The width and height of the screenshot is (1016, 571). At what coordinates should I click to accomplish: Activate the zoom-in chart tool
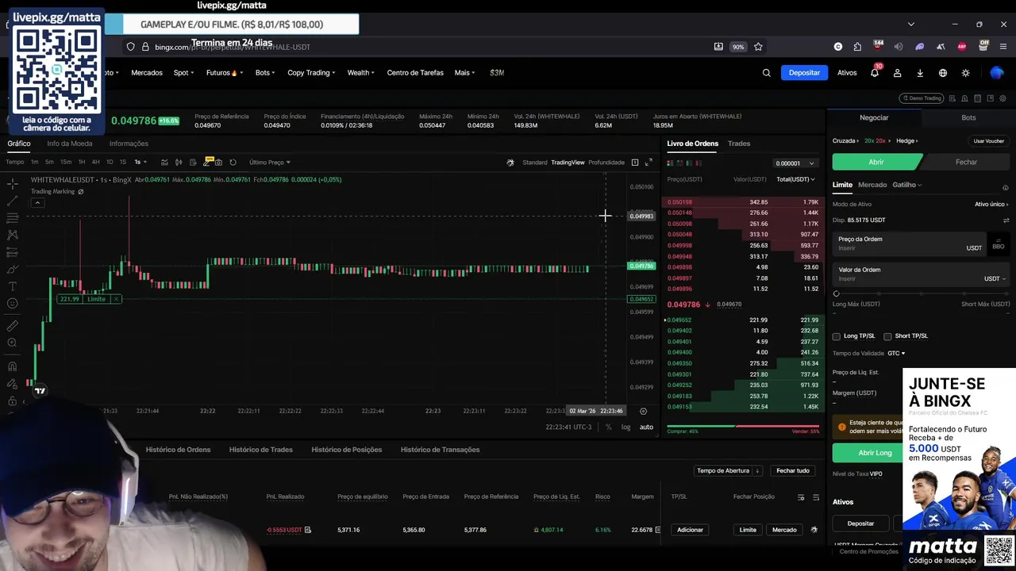[13, 343]
